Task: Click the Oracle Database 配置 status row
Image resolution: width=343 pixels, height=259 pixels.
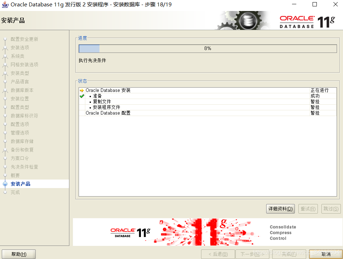Action: [207, 113]
